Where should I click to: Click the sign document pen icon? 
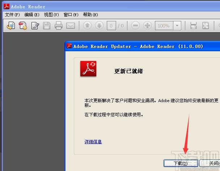(35, 26)
